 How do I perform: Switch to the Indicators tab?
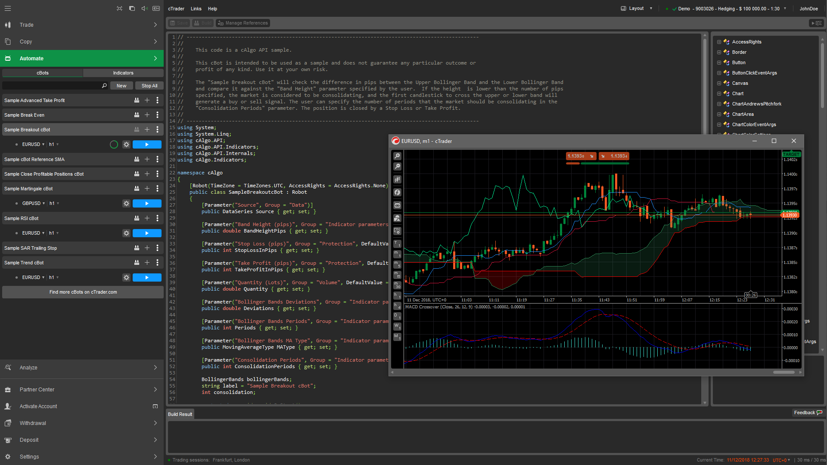(123, 73)
